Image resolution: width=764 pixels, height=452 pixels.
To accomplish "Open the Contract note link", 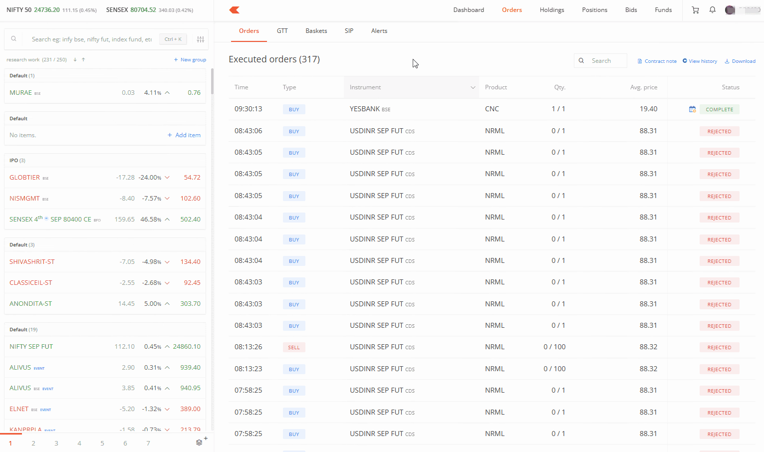I will coord(657,61).
